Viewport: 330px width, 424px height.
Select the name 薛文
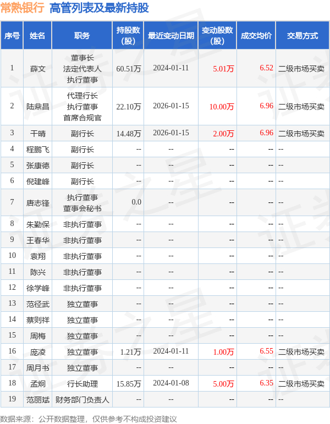tap(37, 69)
